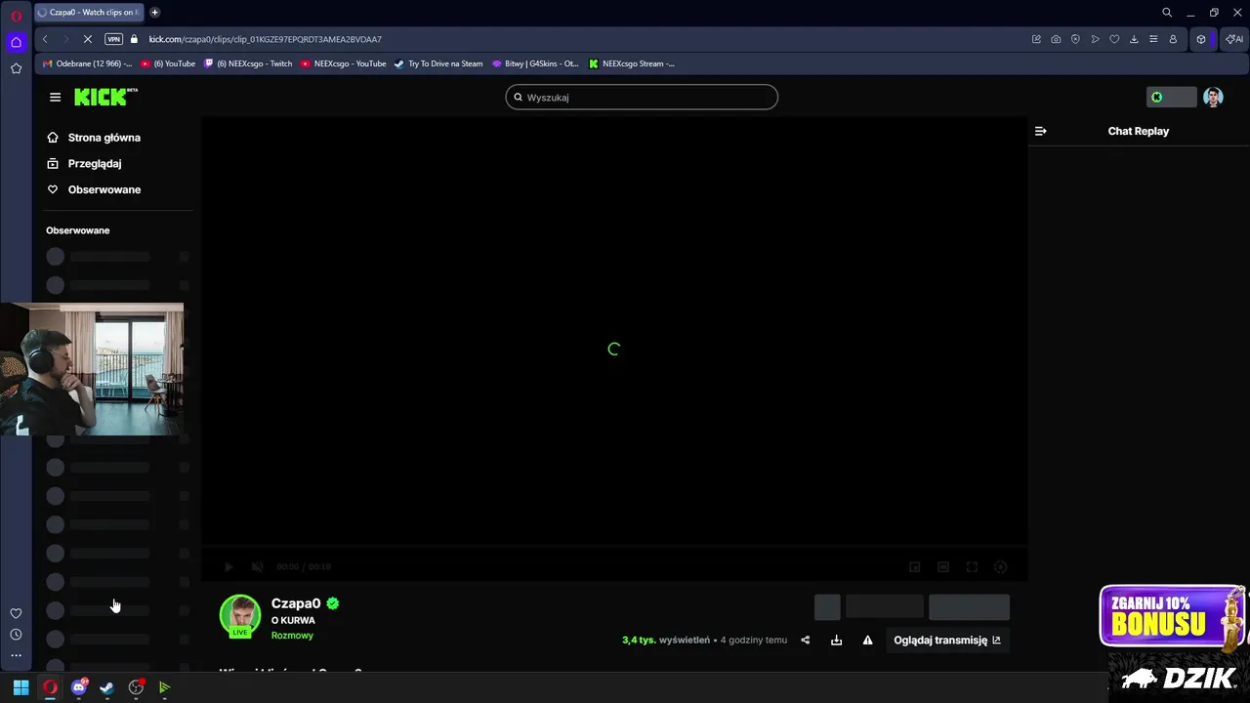Open the Opera menu logo
Viewport: 1250px width, 703px height.
point(17,16)
